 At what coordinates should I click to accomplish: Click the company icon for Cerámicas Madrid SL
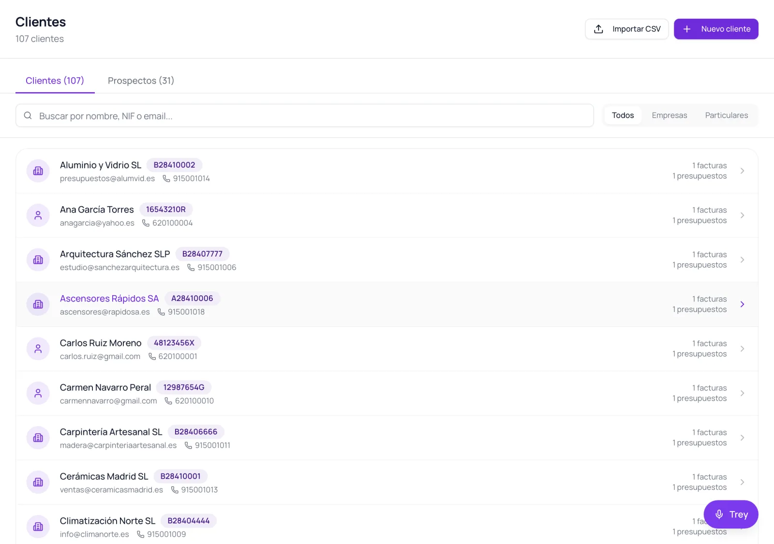pos(38,482)
